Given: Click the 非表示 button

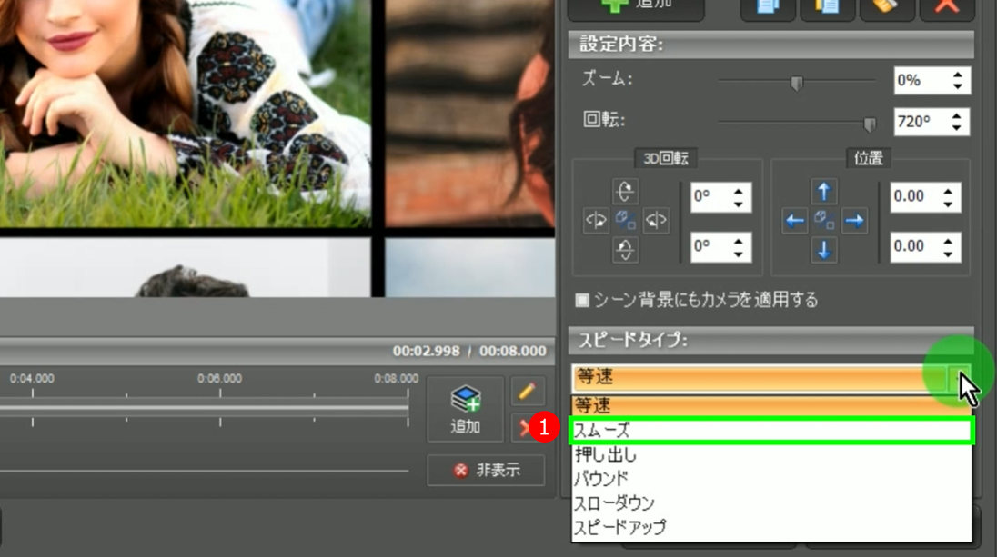Looking at the screenshot, I should [x=486, y=471].
